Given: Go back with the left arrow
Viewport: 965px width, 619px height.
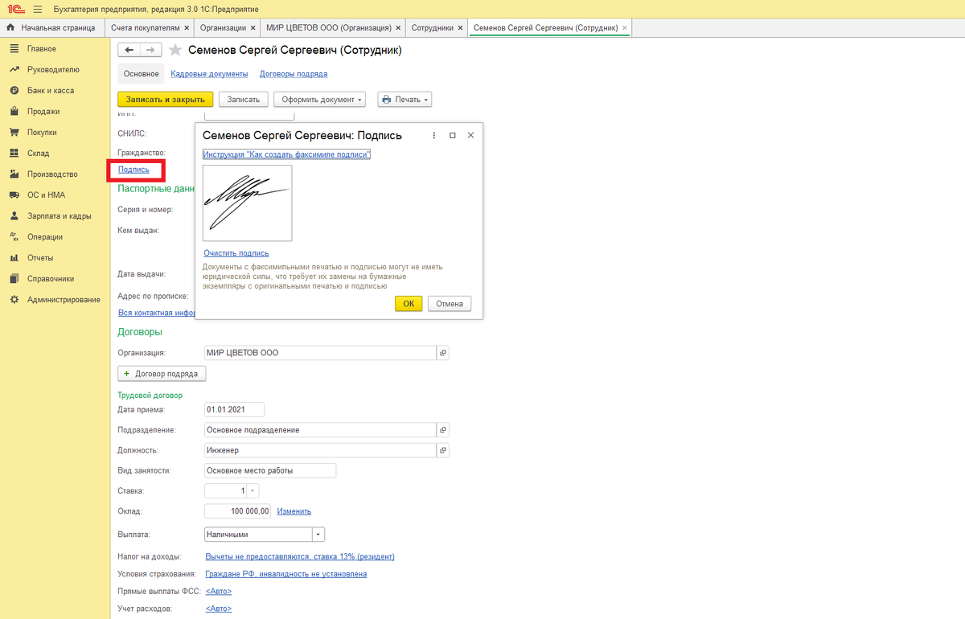Looking at the screenshot, I should click(129, 50).
